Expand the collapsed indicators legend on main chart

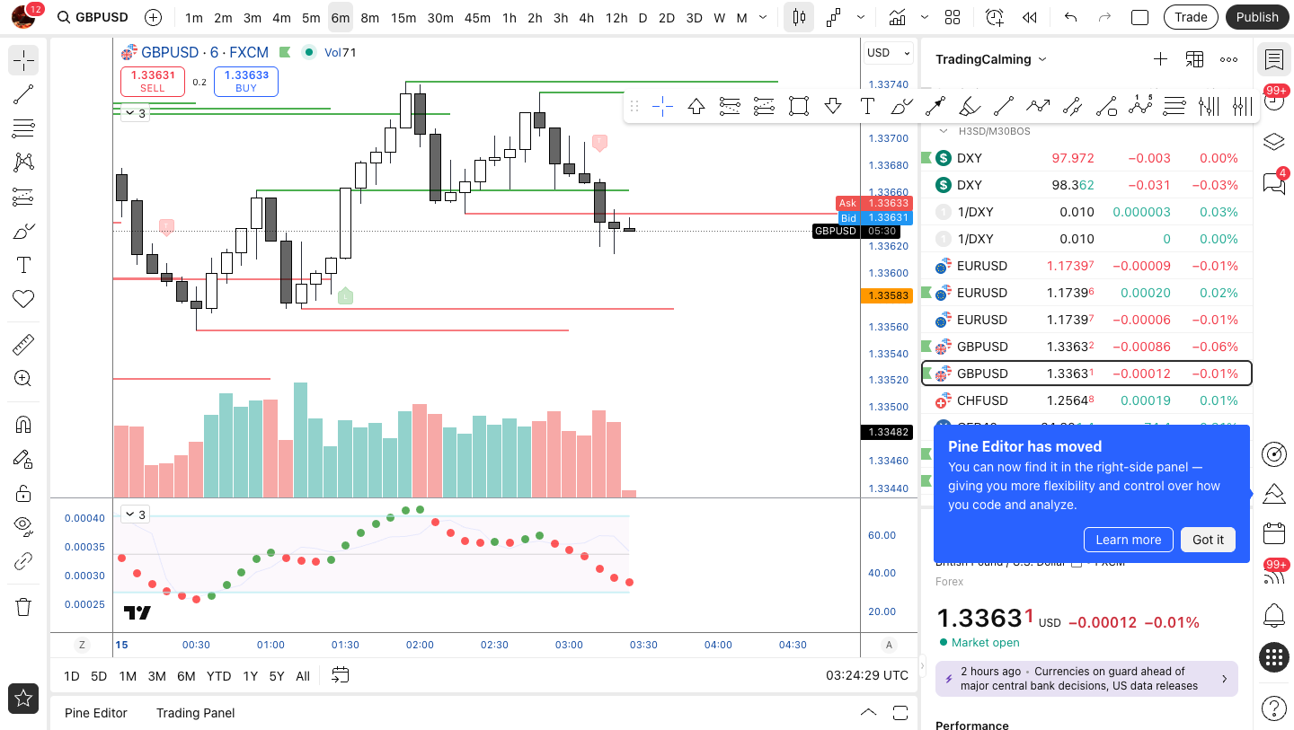click(136, 113)
